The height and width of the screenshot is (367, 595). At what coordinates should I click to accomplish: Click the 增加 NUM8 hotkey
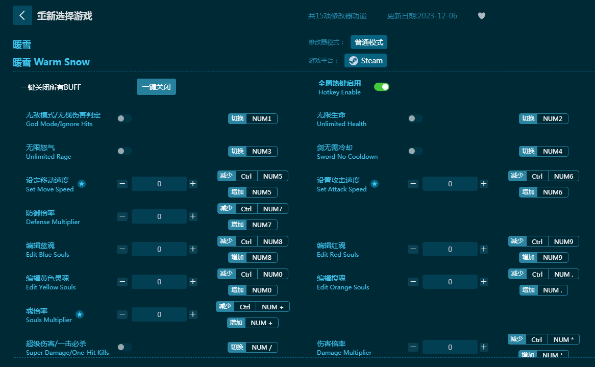(x=253, y=257)
